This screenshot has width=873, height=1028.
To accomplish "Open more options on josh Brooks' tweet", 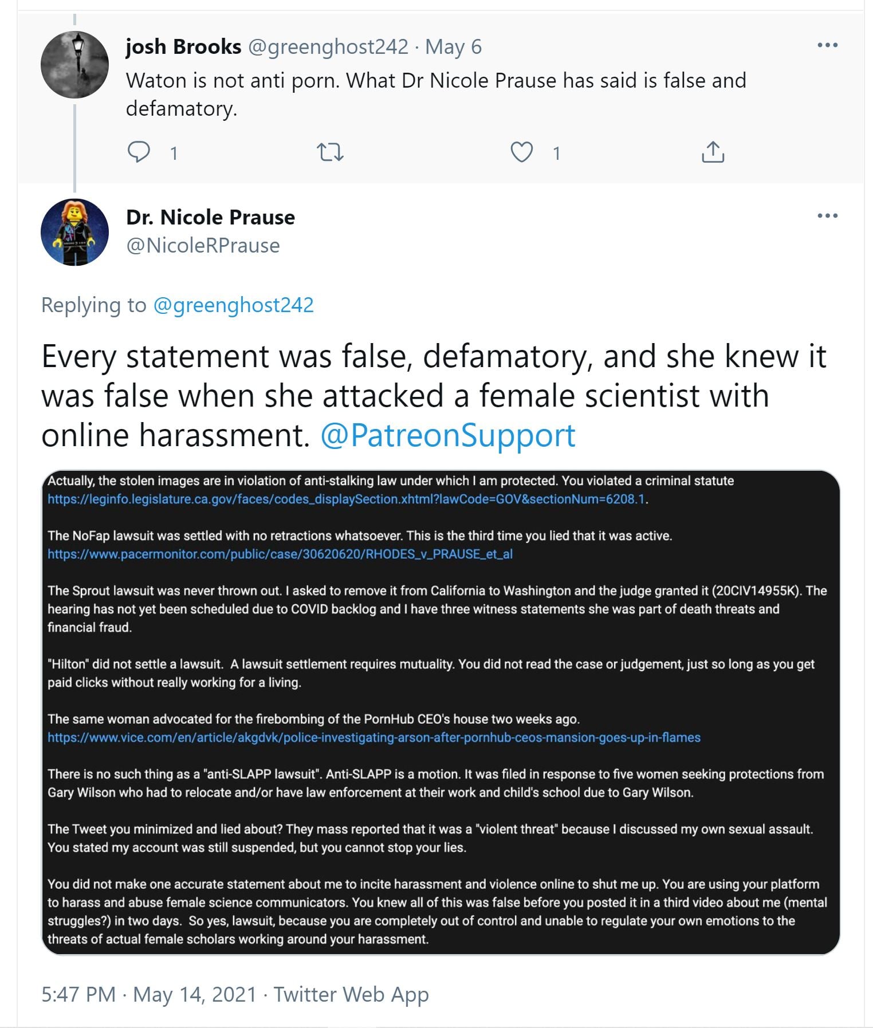I will tap(827, 45).
